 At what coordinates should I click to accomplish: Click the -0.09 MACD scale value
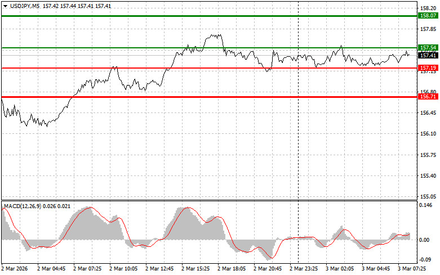[x=426, y=260]
